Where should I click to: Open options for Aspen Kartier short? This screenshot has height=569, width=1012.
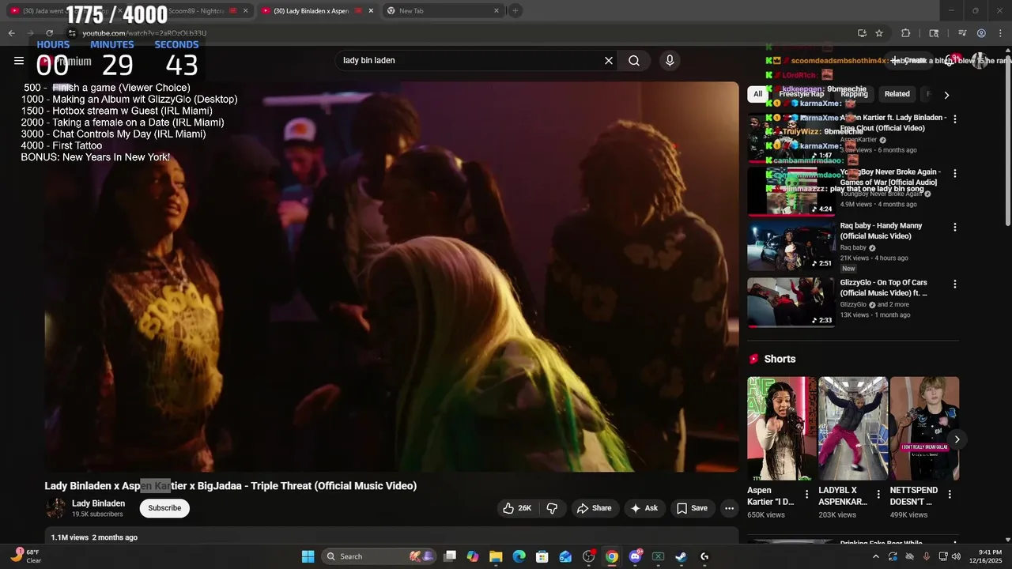(806, 495)
